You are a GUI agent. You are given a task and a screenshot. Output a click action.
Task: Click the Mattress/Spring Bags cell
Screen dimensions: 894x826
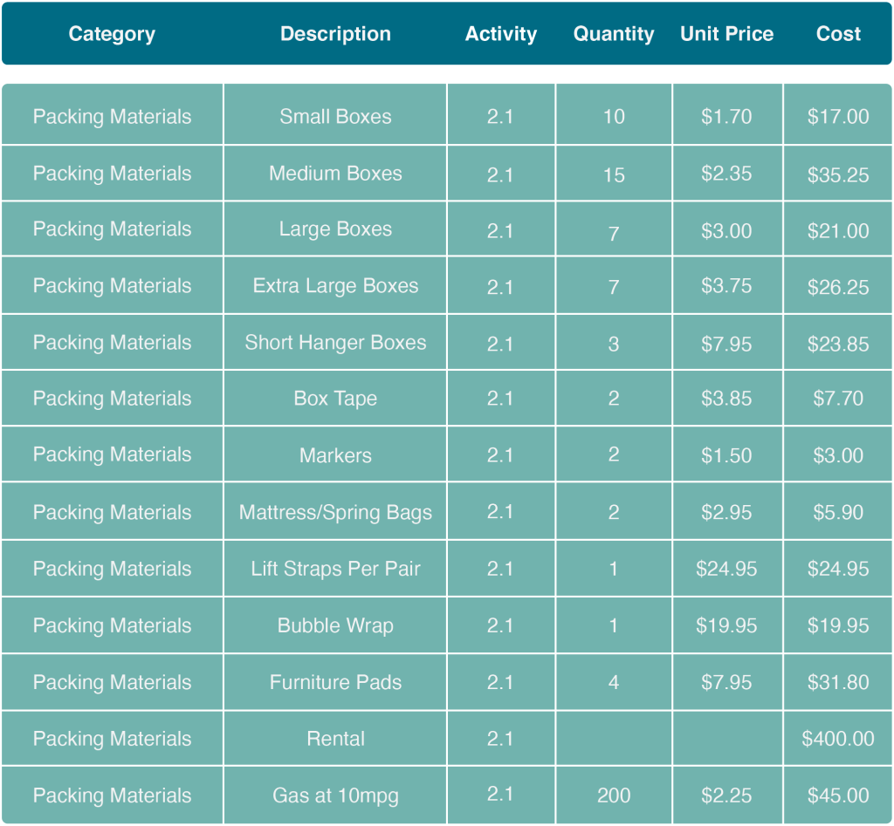335,512
